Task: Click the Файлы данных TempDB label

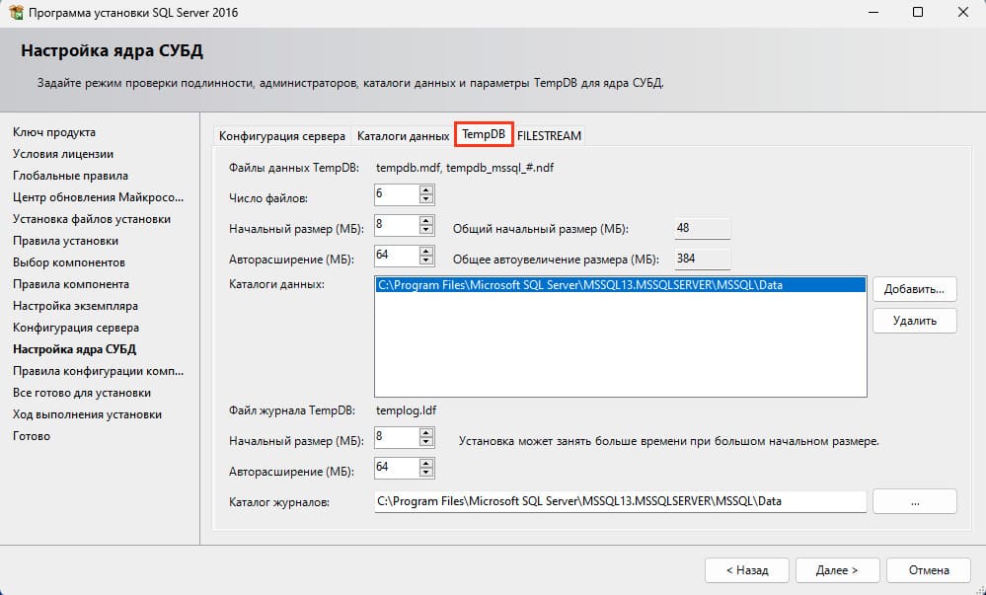Action: click(x=294, y=168)
